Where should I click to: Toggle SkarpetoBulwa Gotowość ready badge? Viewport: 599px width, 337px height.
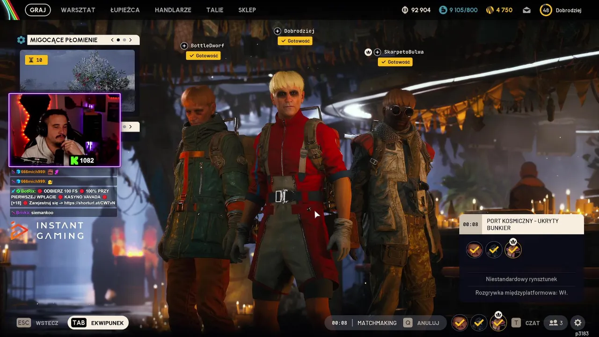point(395,62)
